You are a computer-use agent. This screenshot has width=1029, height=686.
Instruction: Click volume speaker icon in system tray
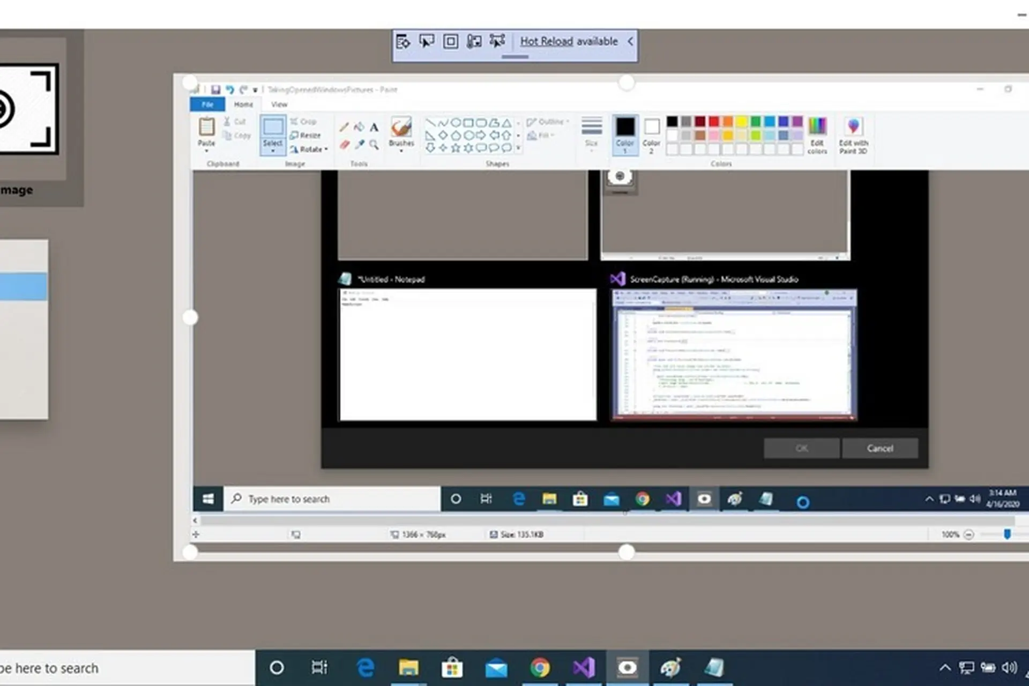pos(1010,668)
